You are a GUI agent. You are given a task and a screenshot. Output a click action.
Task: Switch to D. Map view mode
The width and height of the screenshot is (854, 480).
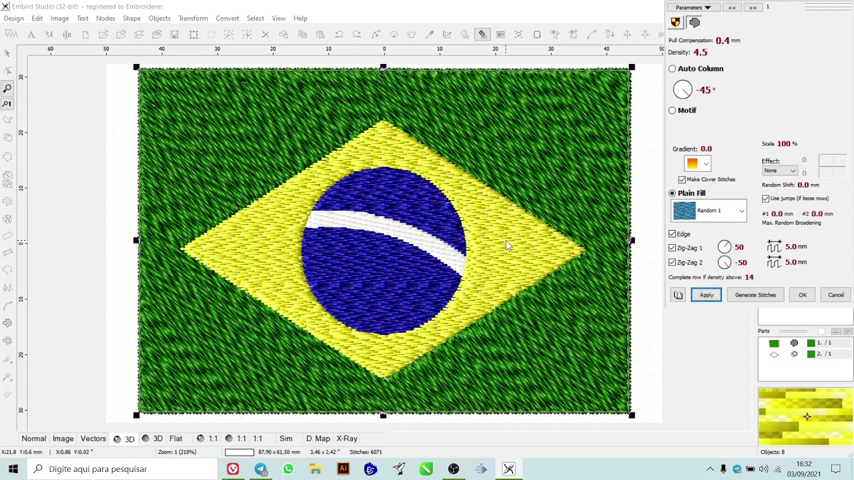point(318,439)
